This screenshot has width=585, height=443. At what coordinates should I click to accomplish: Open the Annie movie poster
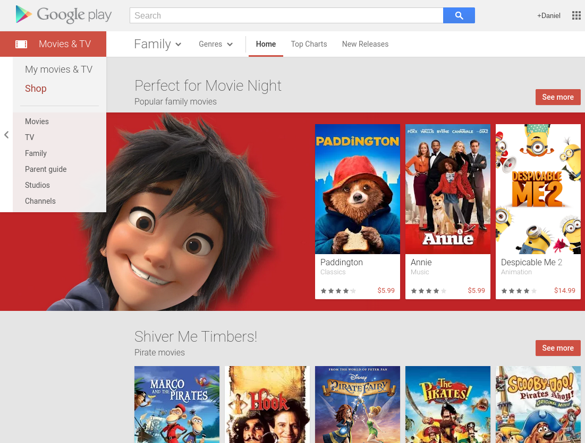click(x=448, y=189)
